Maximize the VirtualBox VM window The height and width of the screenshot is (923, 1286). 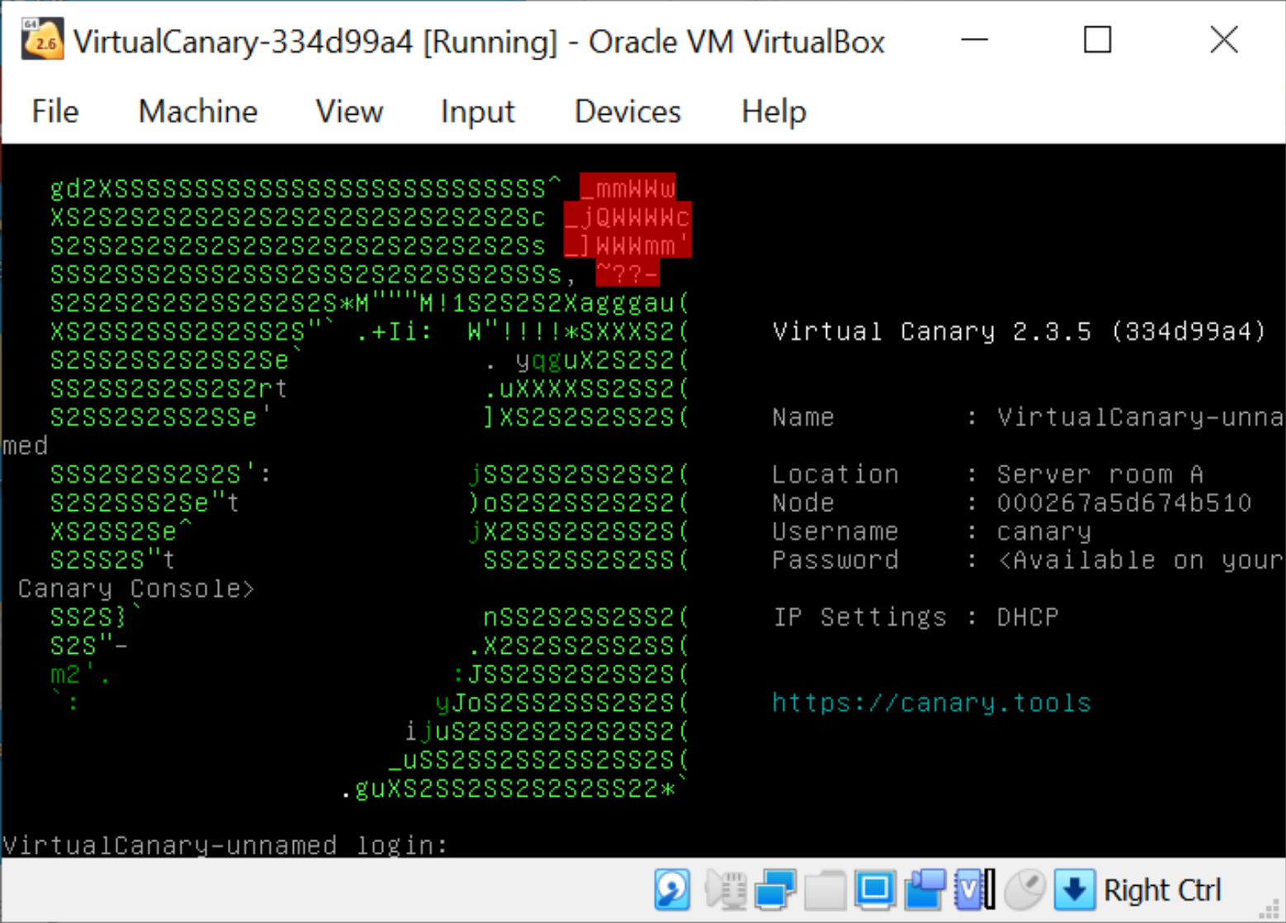point(1097,40)
